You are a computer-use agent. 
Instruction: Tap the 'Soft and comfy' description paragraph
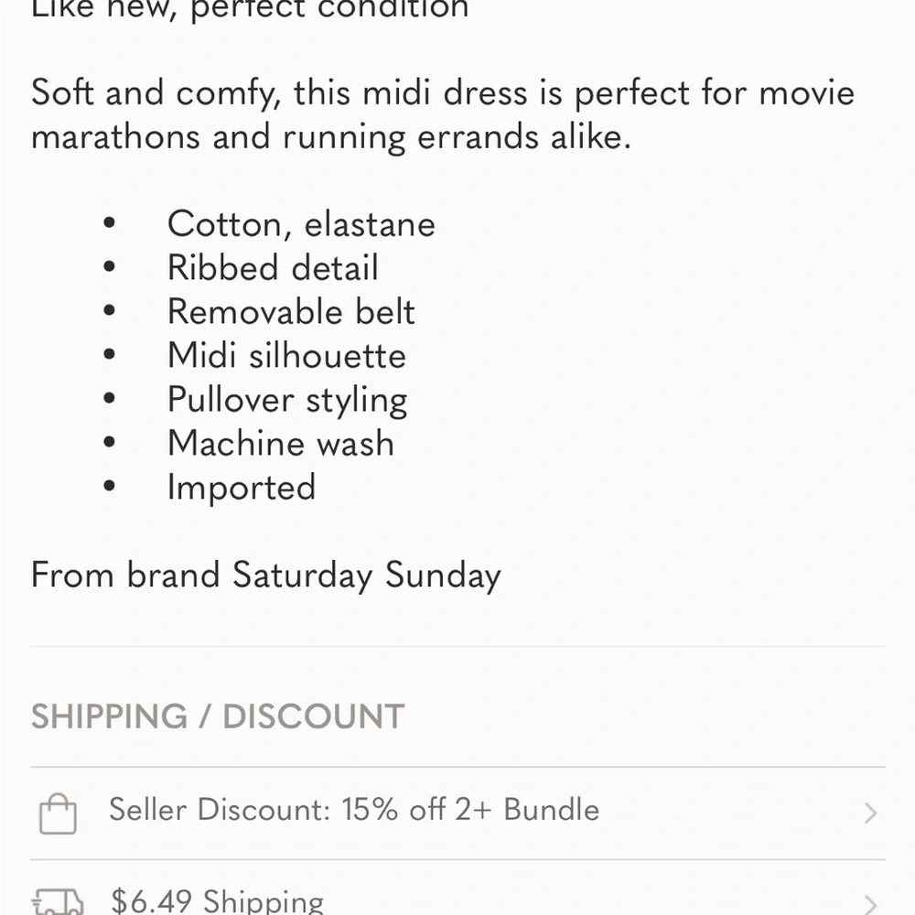pyautogui.click(x=443, y=115)
